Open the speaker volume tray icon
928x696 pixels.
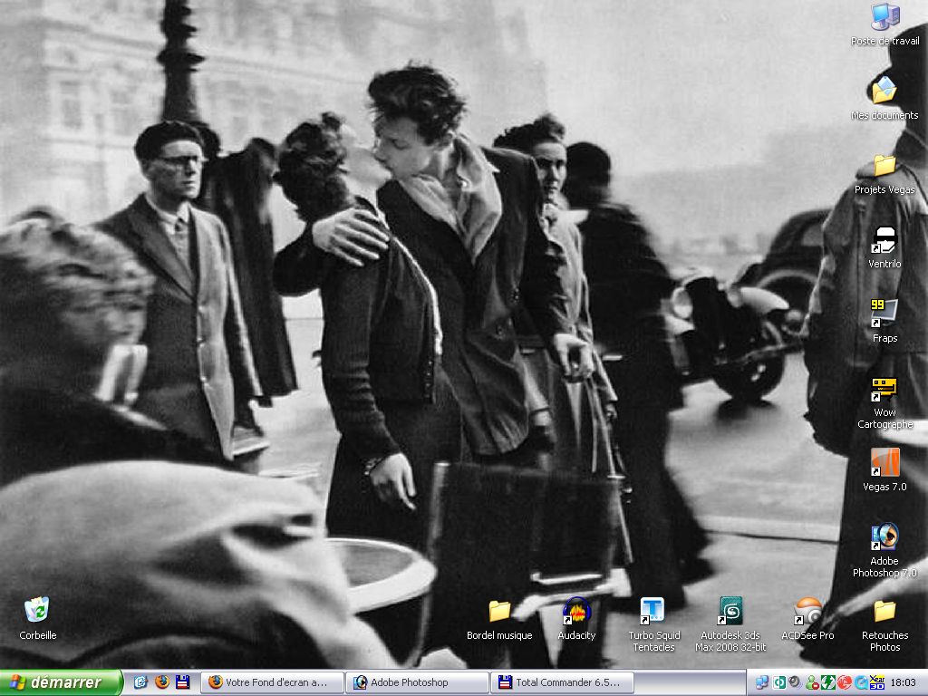(x=796, y=683)
